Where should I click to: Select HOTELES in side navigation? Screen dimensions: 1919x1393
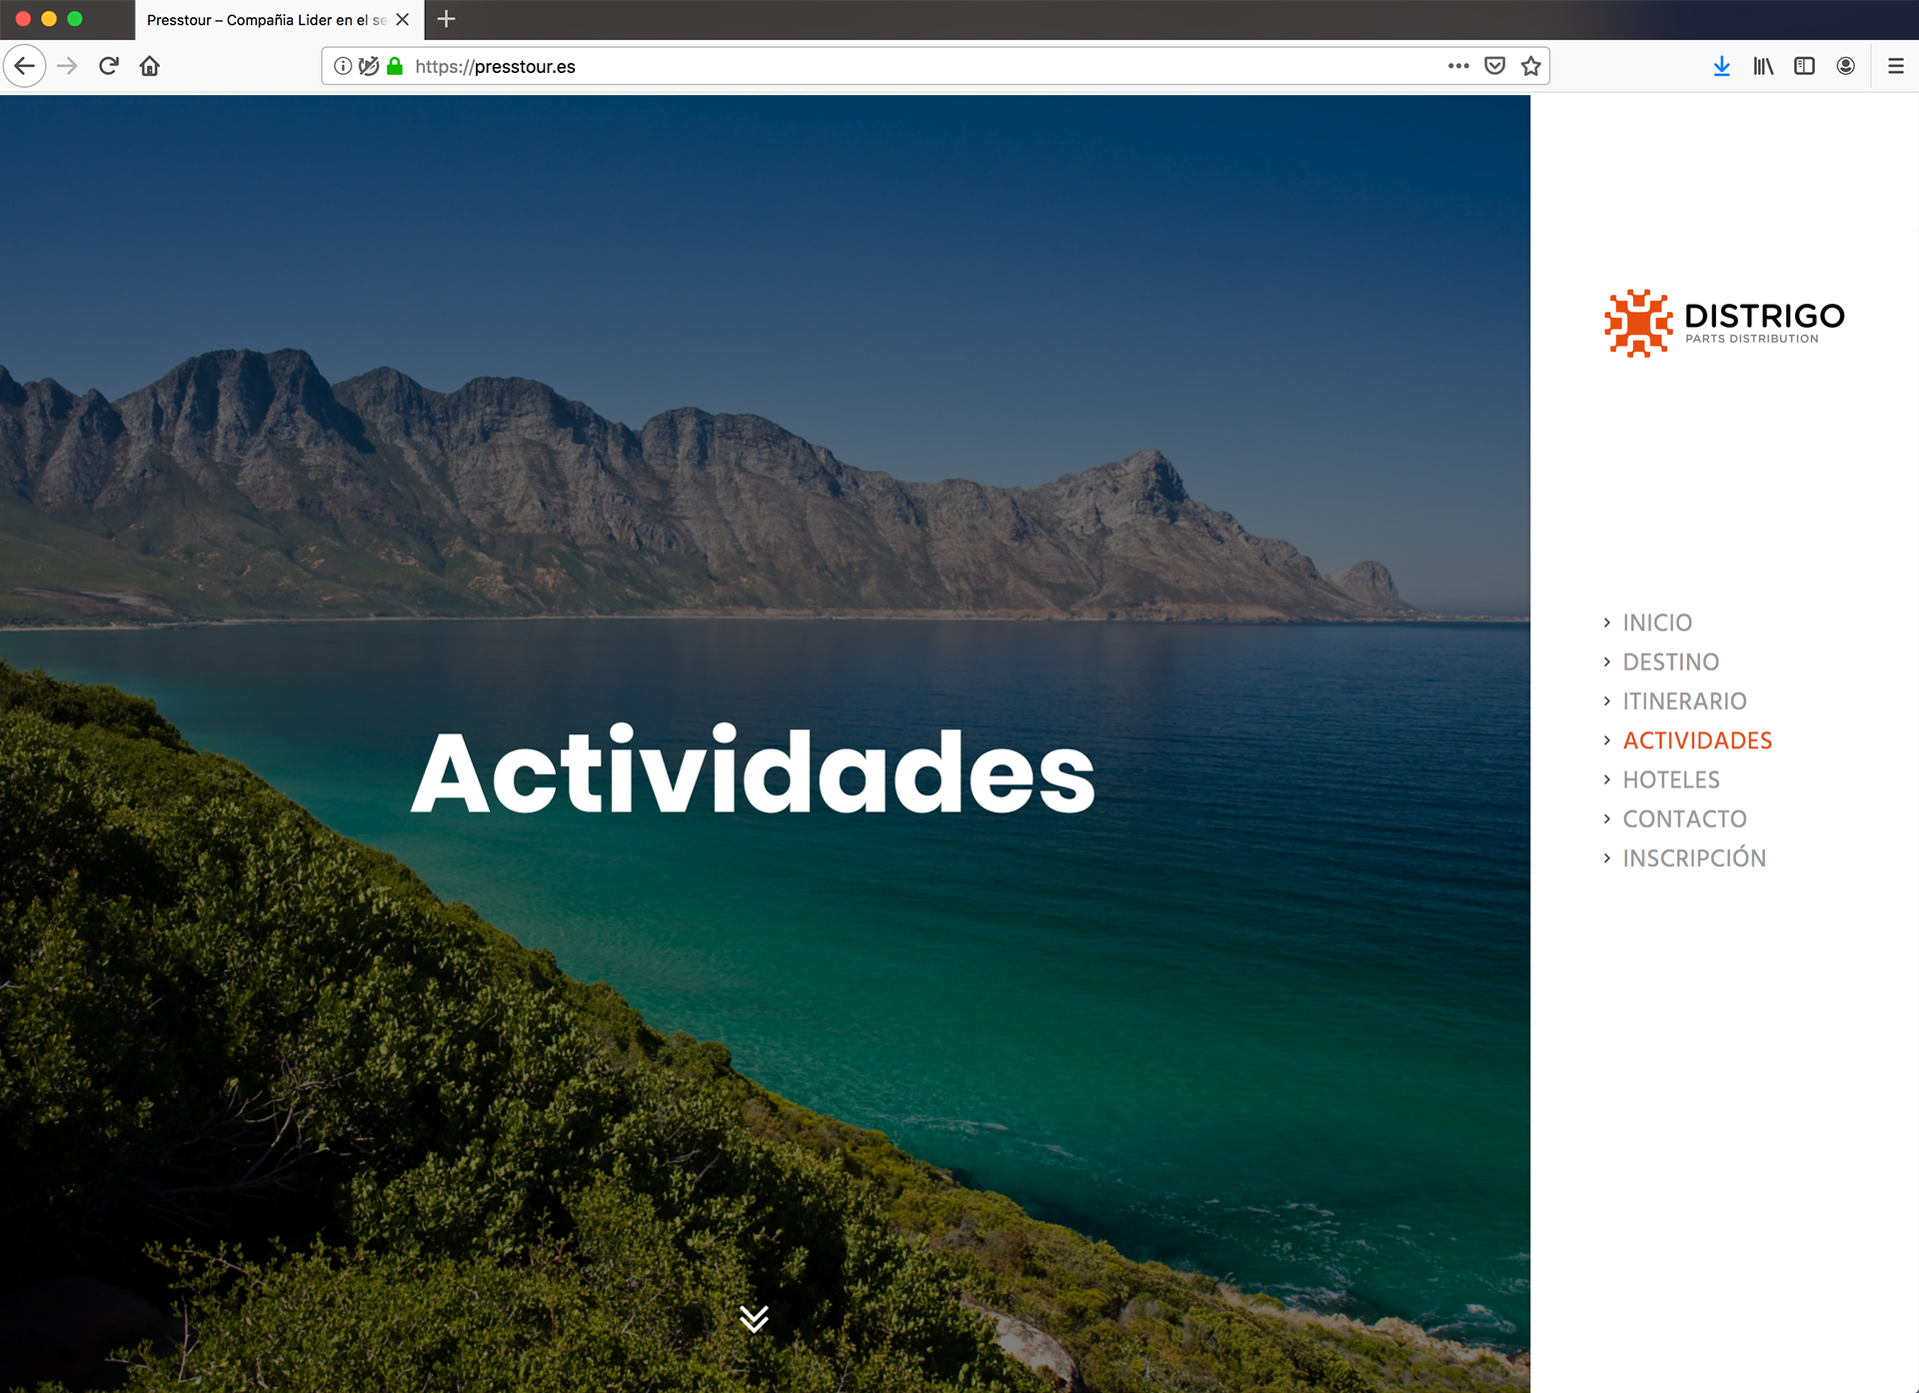(1671, 779)
